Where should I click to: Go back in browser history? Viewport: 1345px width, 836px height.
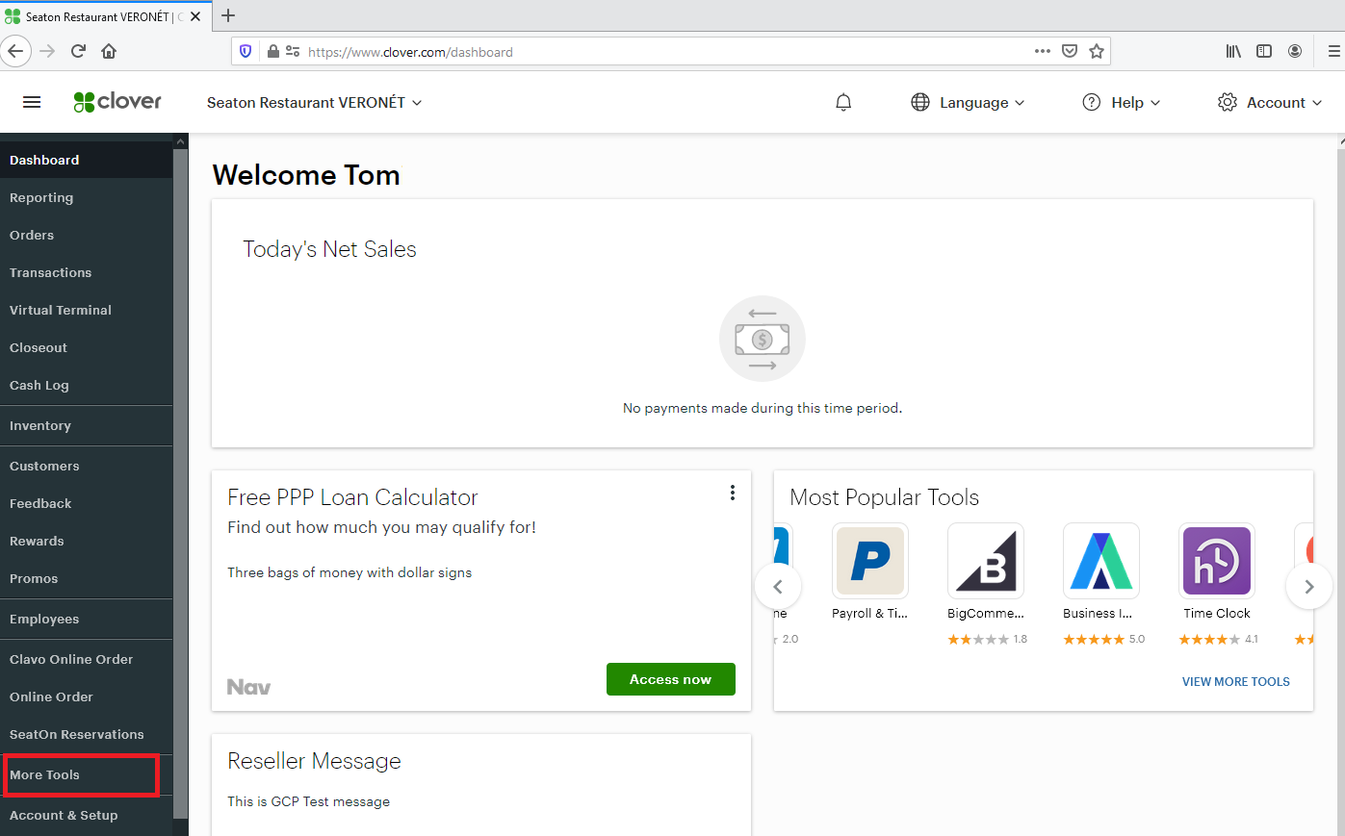coord(15,51)
